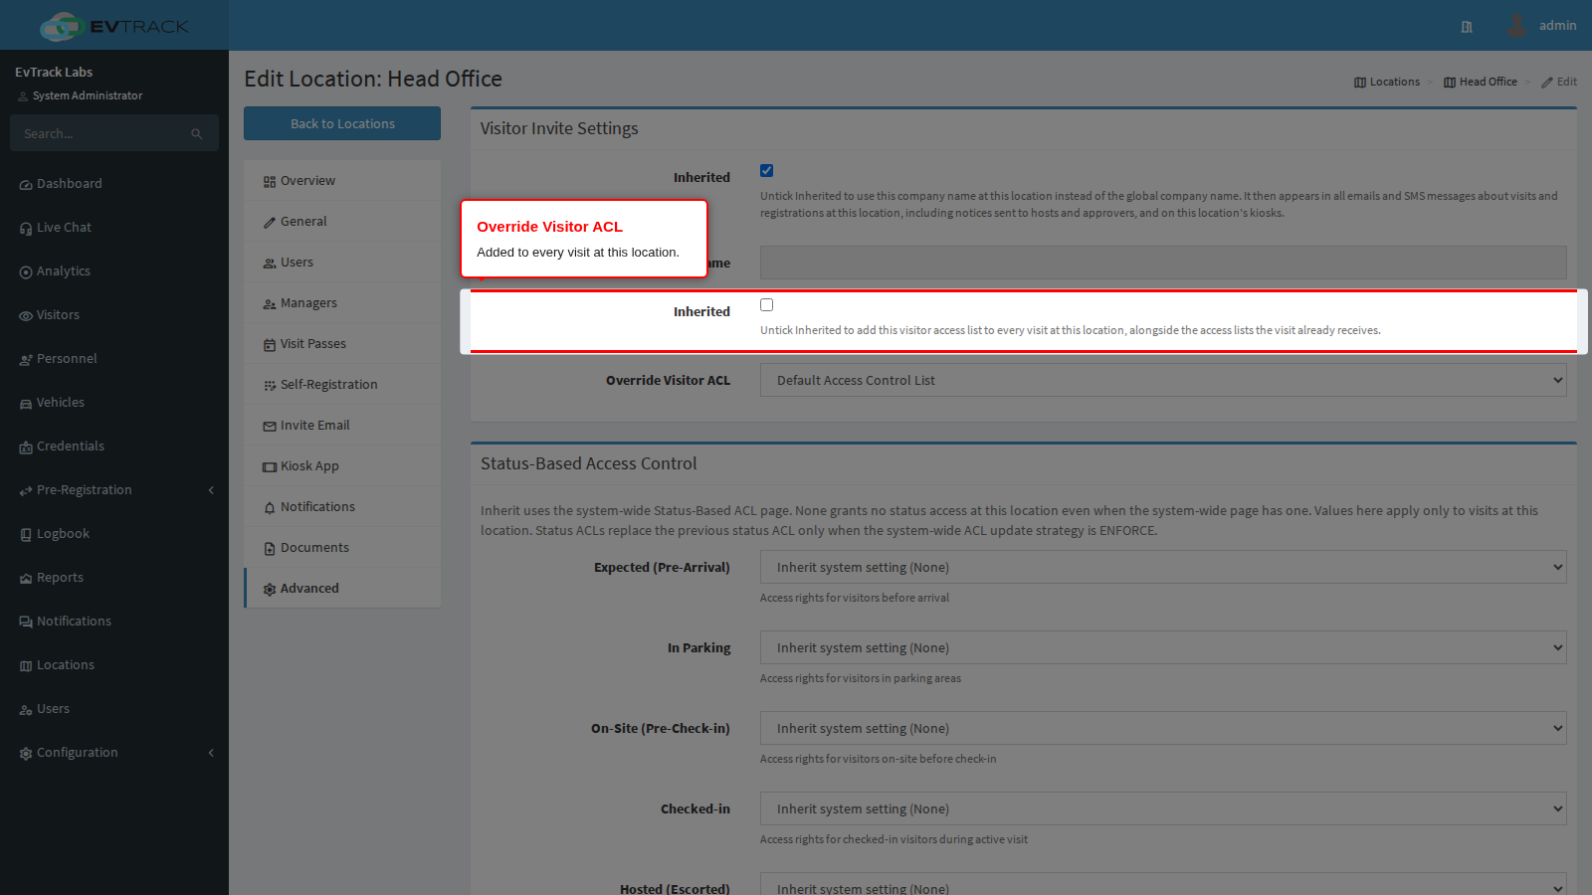This screenshot has width=1592, height=895.
Task: Click the book icon in top bar
Action: [x=1467, y=27]
